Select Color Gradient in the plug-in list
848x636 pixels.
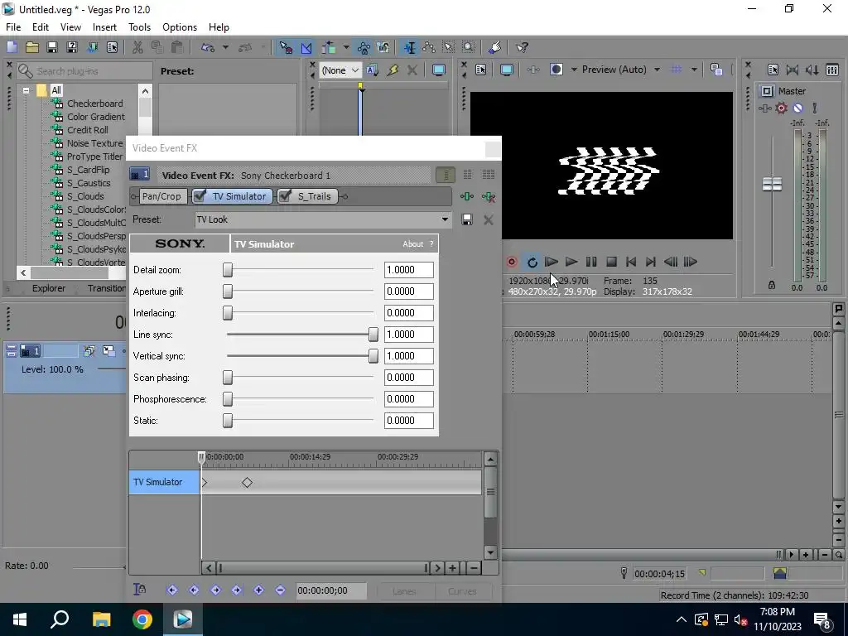(x=96, y=117)
